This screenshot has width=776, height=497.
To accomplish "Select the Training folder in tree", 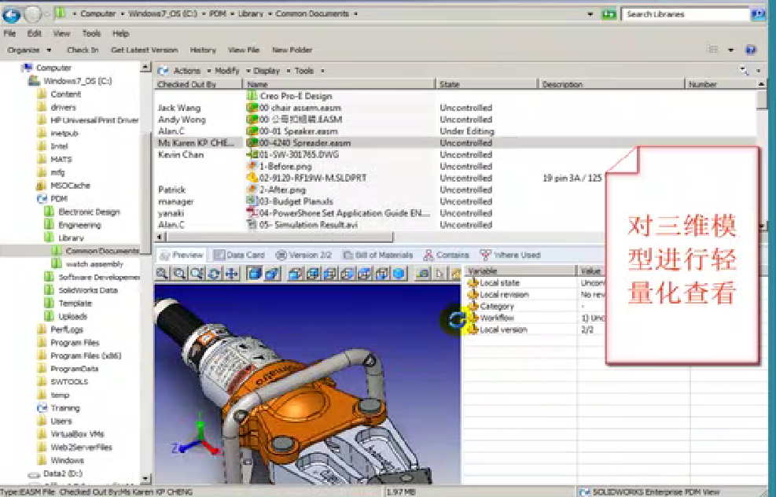I will coord(64,408).
